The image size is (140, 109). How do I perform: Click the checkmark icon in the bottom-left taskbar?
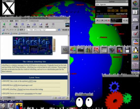point(11,105)
